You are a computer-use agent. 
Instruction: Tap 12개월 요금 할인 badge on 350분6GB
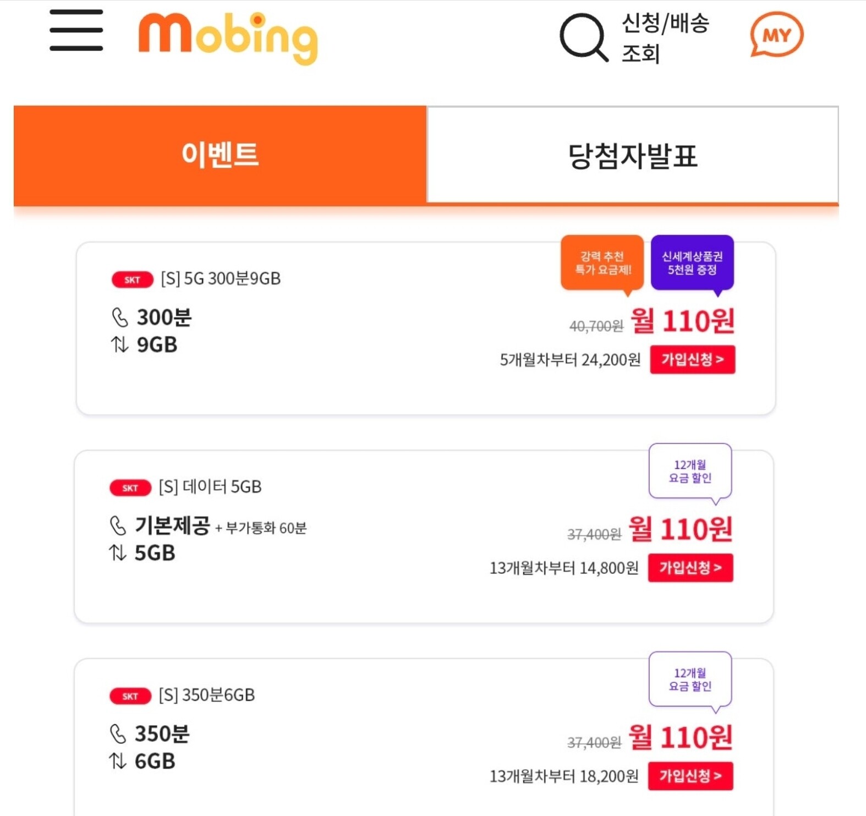(x=690, y=681)
